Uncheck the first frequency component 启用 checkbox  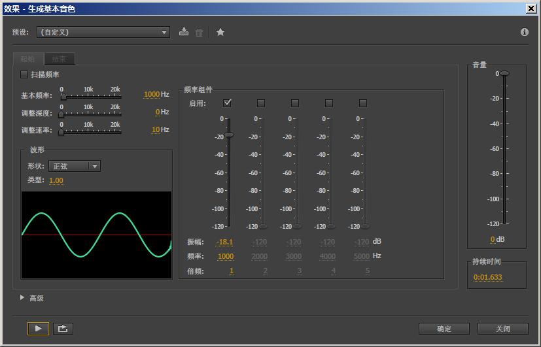tap(227, 103)
